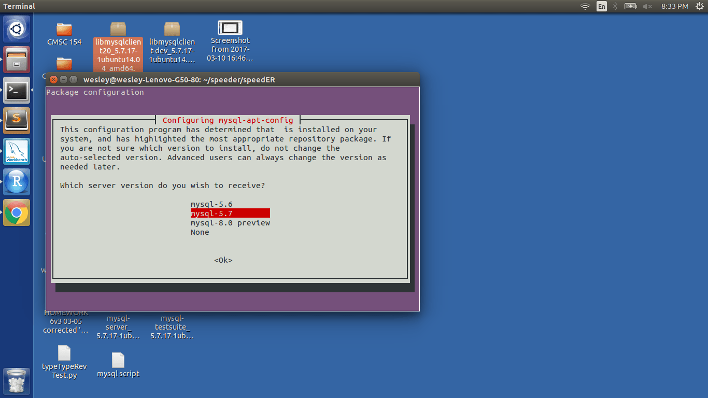708x398 pixels.
Task: Launch Sublime Text from the launcher
Action: (17, 121)
